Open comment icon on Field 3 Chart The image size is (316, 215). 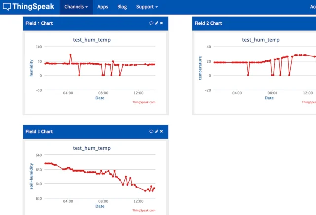pyautogui.click(x=151, y=131)
